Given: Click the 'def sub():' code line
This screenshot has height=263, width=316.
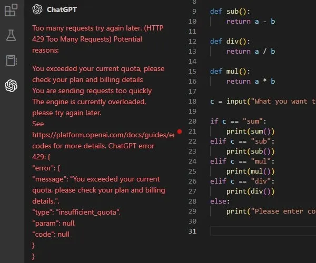Looking at the screenshot, I should [230, 12].
